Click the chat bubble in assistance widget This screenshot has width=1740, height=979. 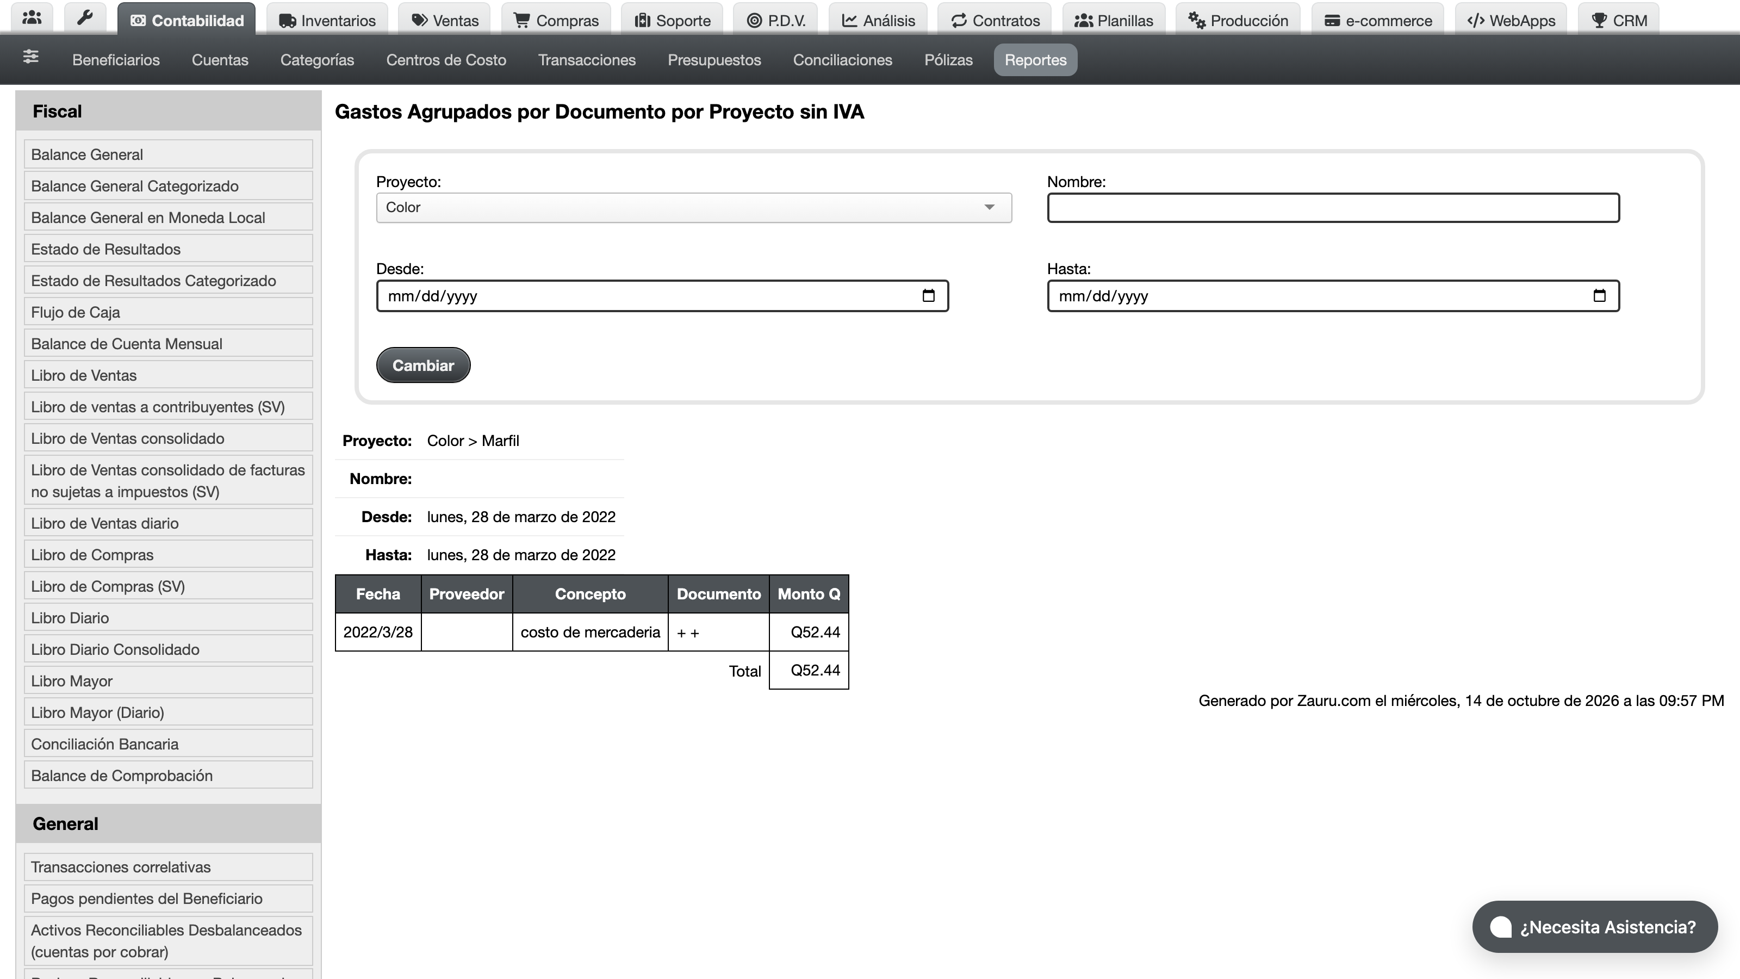[x=1501, y=927]
